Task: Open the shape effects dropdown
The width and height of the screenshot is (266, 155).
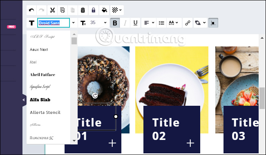Action: tap(200, 23)
